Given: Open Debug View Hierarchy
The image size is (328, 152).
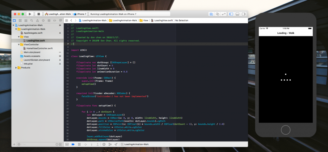Looking at the screenshot, I should (104, 144).
